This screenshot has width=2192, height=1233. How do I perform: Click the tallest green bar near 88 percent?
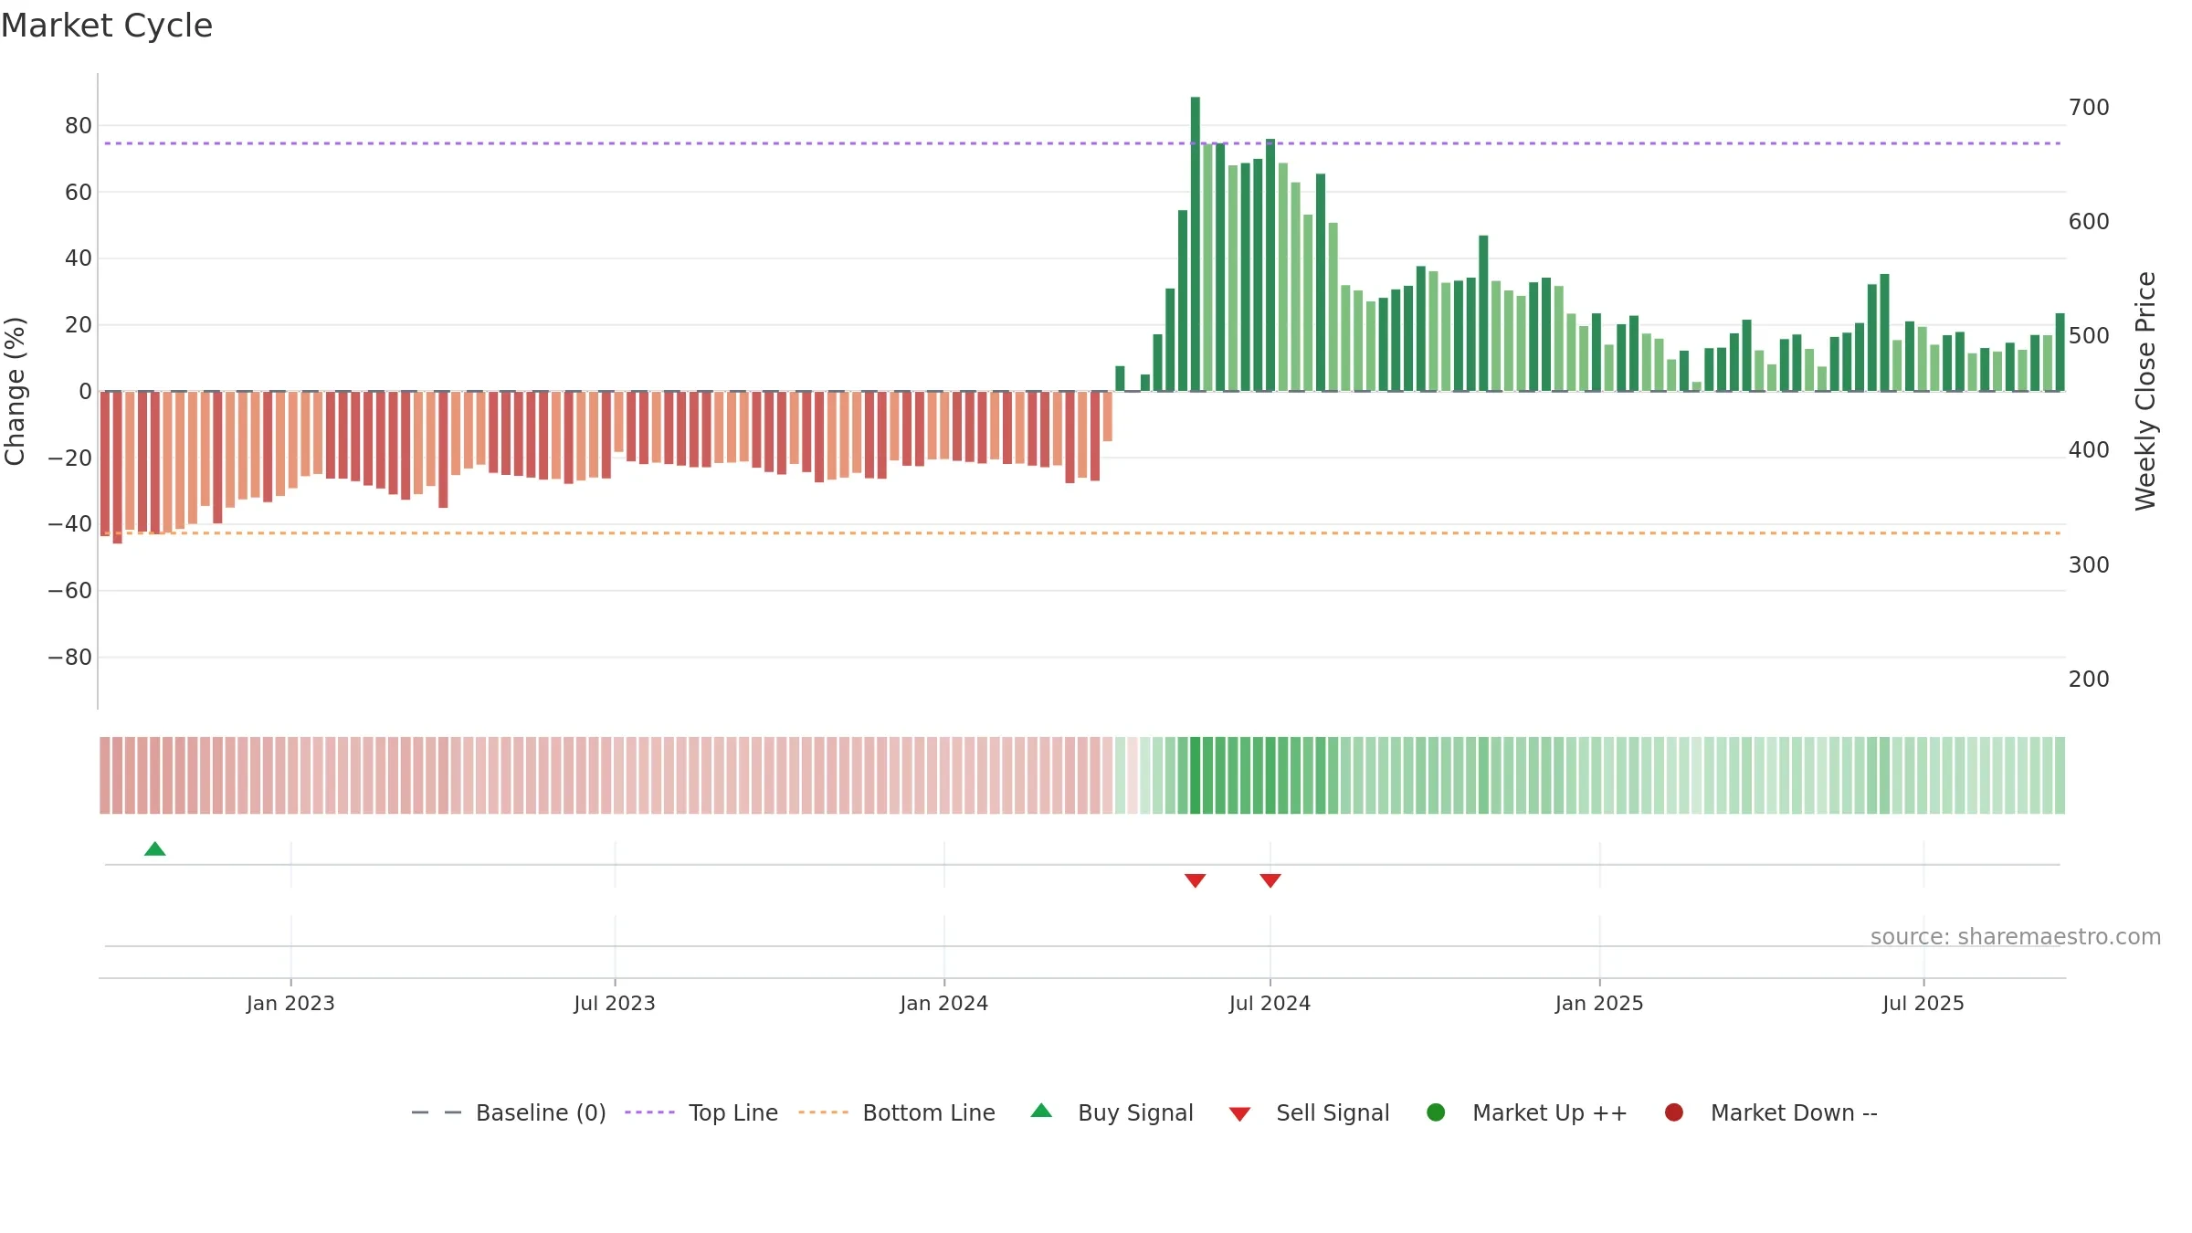pos(1196,244)
